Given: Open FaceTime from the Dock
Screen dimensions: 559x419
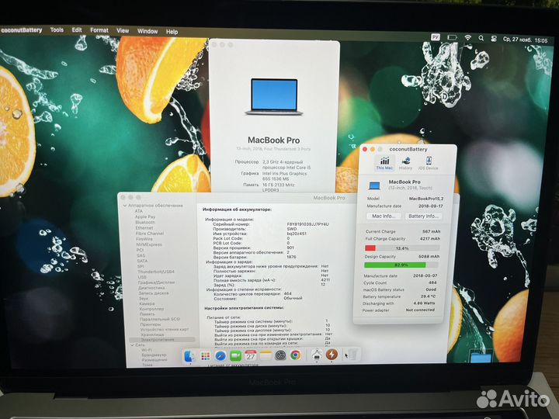Looking at the screenshot, I should (x=235, y=355).
